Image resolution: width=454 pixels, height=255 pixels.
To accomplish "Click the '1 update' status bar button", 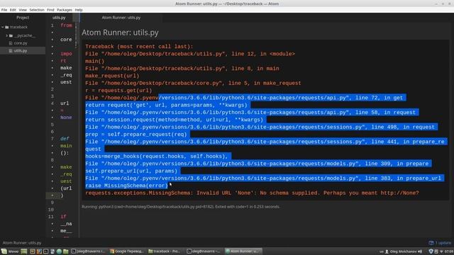I will 440,243.
